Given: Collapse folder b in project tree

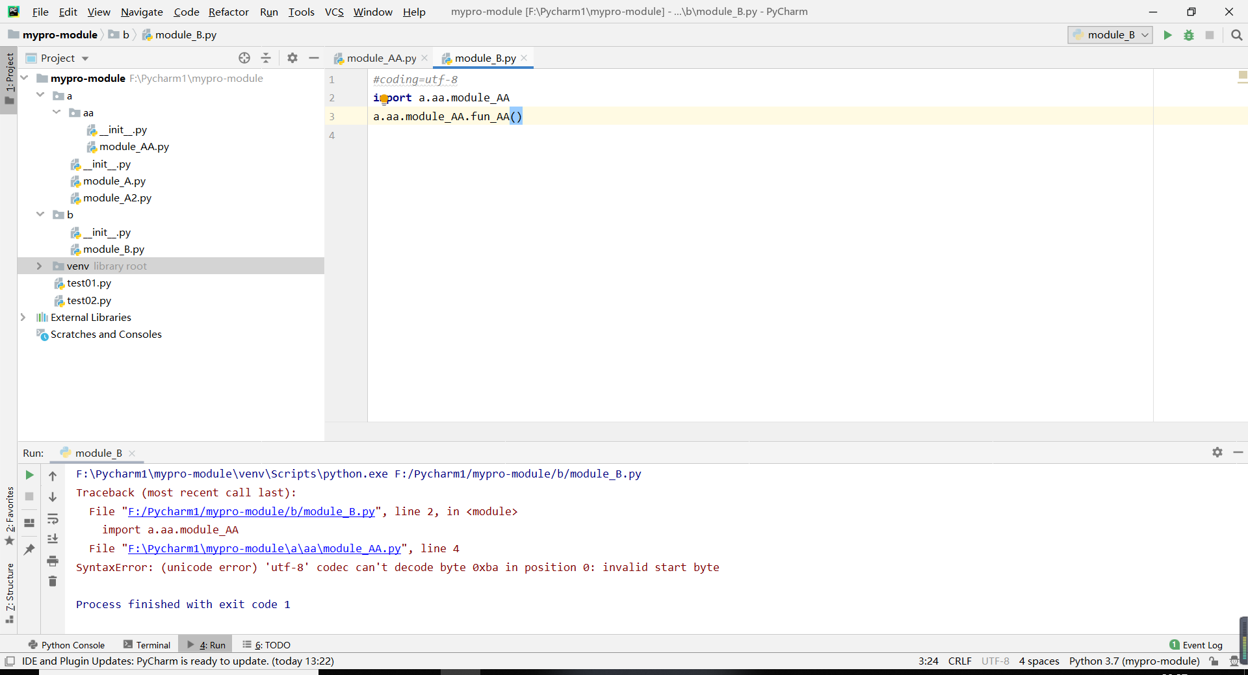Looking at the screenshot, I should (40, 214).
